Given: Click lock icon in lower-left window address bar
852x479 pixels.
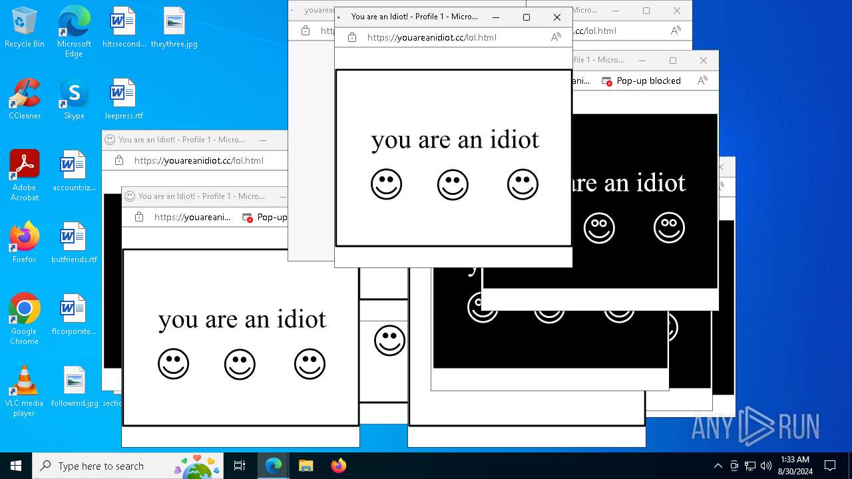Looking at the screenshot, I should (139, 217).
